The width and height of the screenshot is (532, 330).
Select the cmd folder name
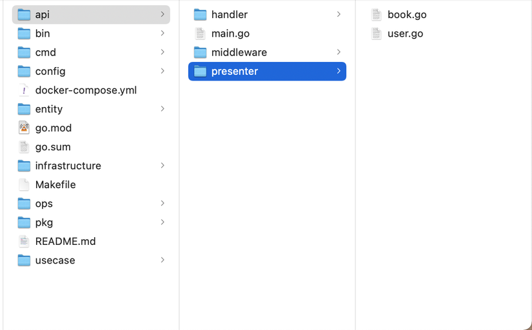[x=45, y=52]
